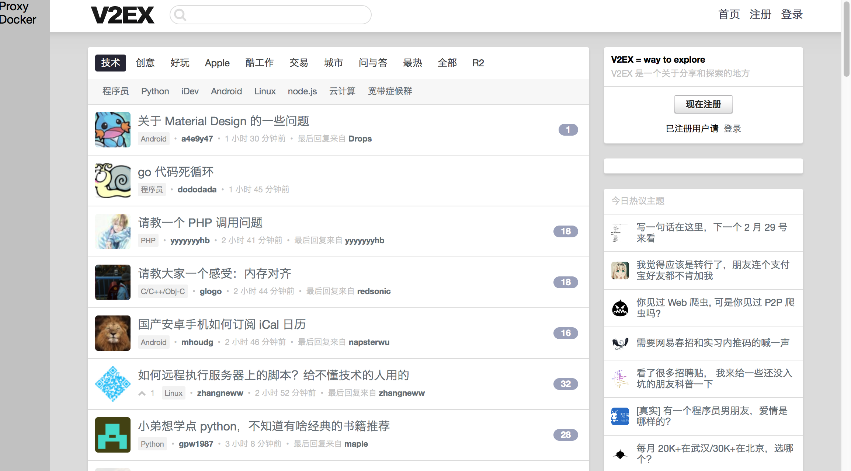This screenshot has width=851, height=471.
Task: Open lion avatar of user mhoudg
Action: [113, 333]
